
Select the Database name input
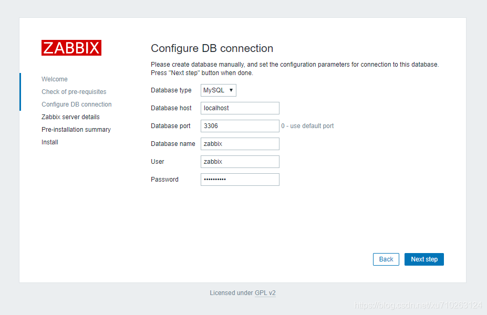(240, 144)
